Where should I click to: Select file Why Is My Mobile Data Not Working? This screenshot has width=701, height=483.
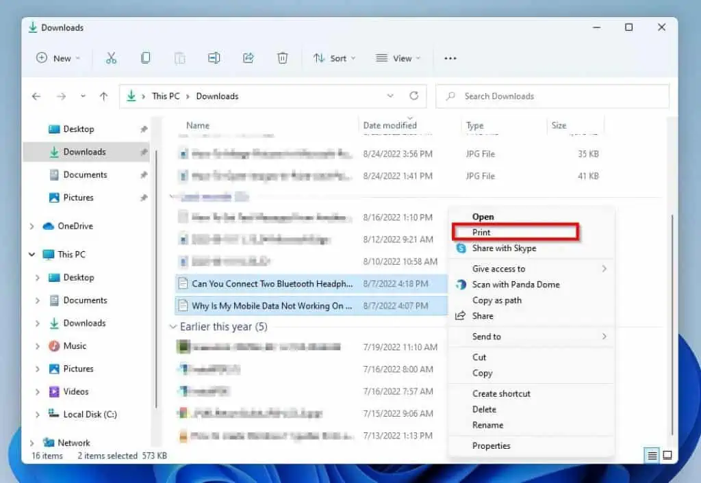coord(311,306)
